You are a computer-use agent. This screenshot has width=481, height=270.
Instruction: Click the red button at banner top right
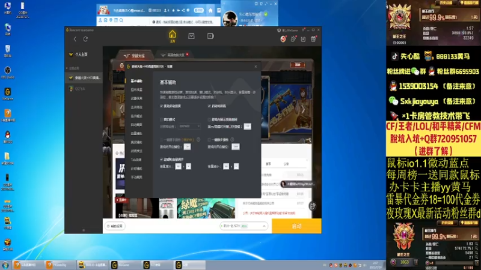point(298,65)
